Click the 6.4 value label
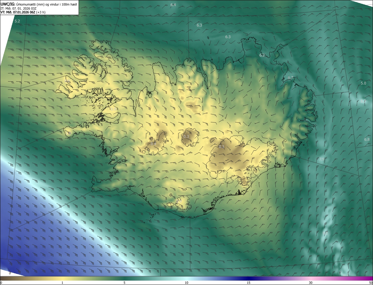373x285 pixels. [x=173, y=5]
